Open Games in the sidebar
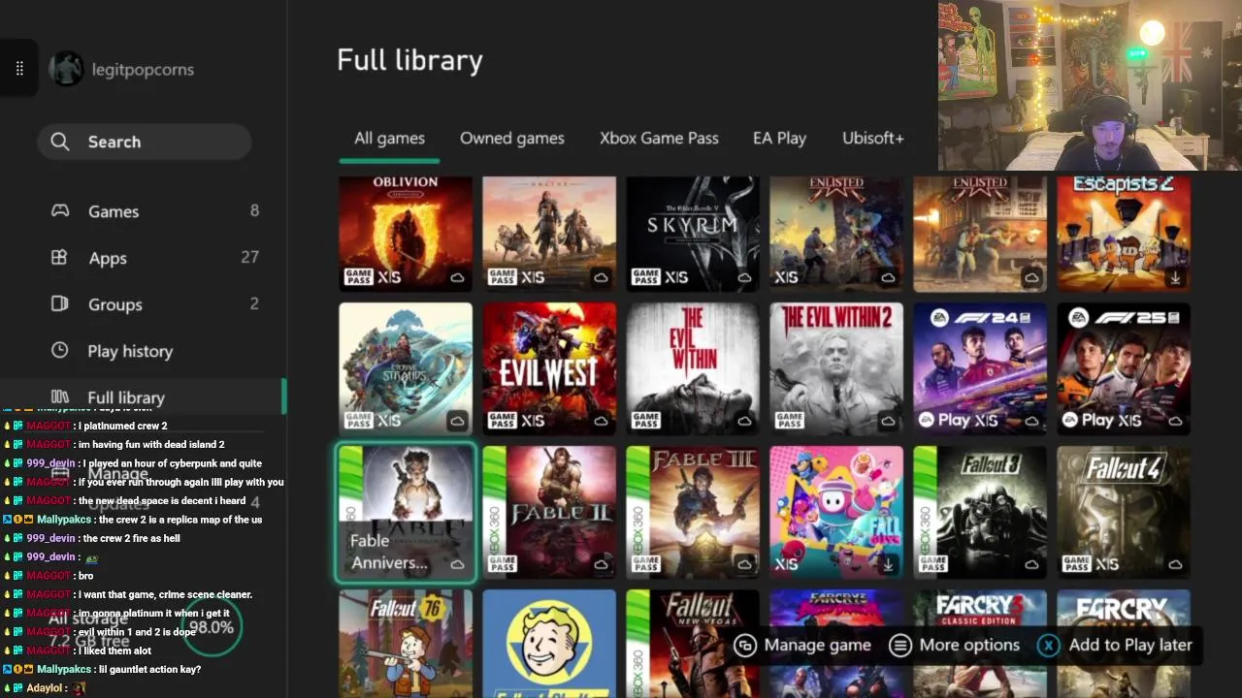 (x=155, y=210)
